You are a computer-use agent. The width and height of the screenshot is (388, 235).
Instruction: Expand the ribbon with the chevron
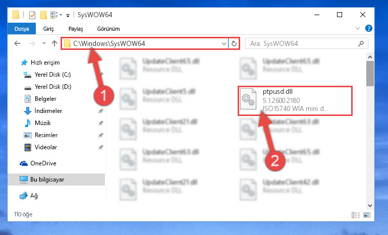(358, 28)
